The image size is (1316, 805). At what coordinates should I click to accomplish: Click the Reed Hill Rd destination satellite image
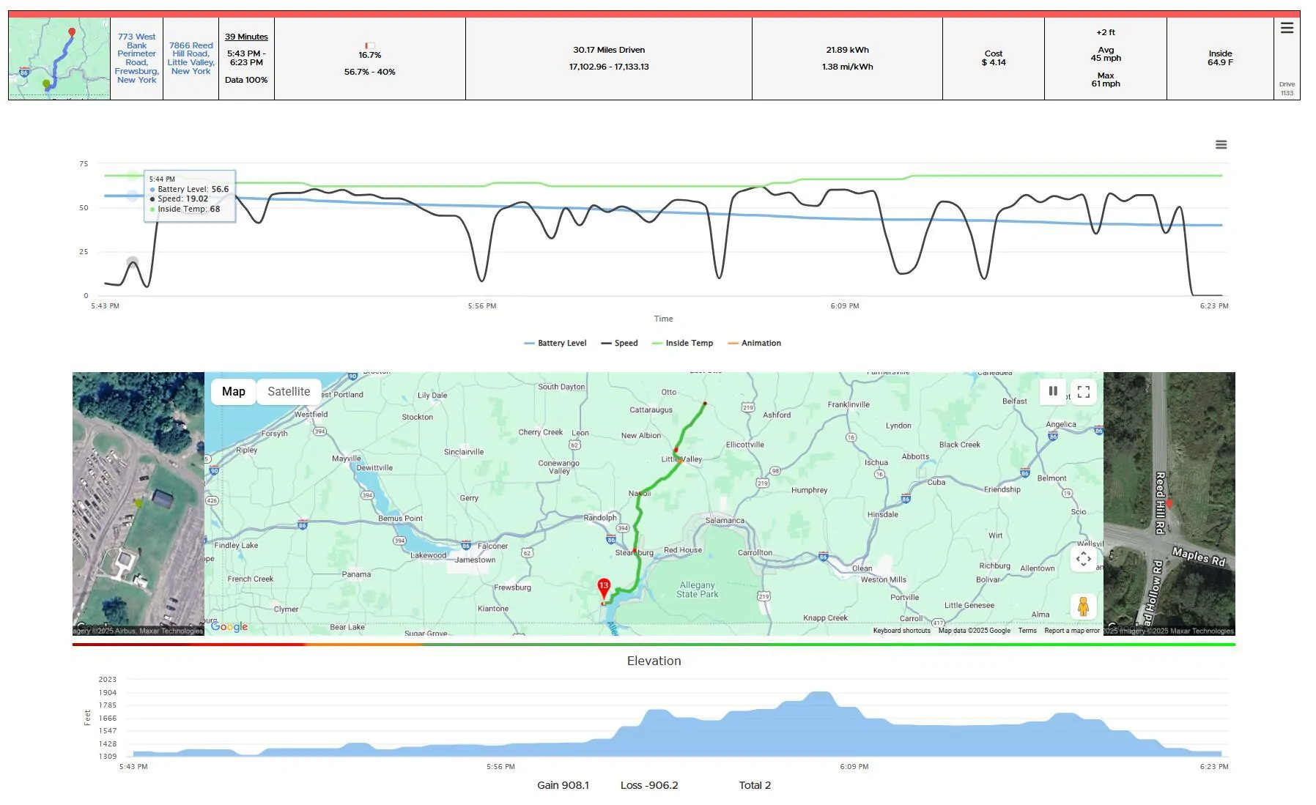point(1169,504)
